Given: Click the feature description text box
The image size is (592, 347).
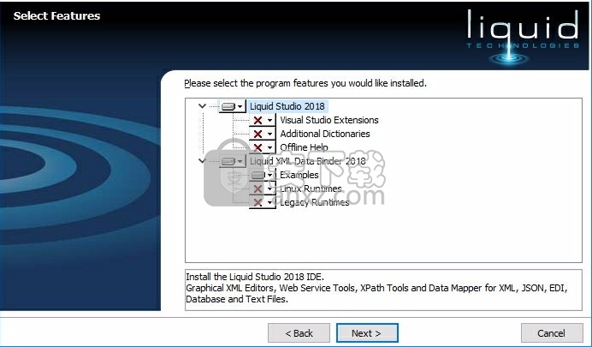Looking at the screenshot, I should (x=383, y=290).
